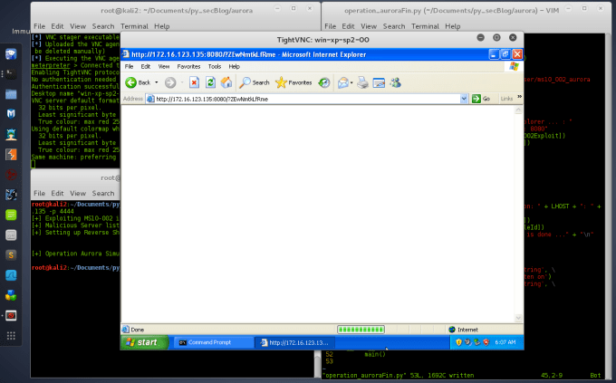
Task: Click the IE scrollbar up arrow
Action: (x=518, y=110)
